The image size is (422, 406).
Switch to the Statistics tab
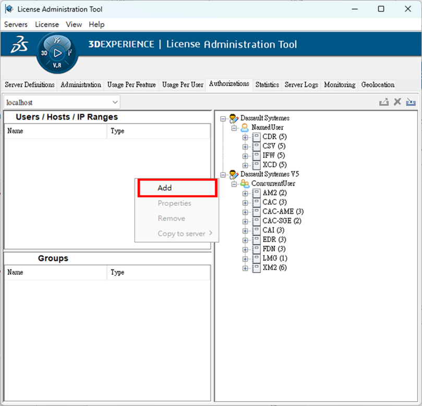click(267, 85)
